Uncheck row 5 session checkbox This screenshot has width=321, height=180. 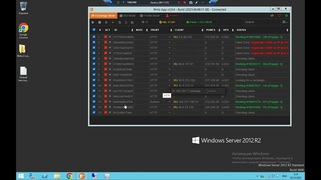coord(94,58)
